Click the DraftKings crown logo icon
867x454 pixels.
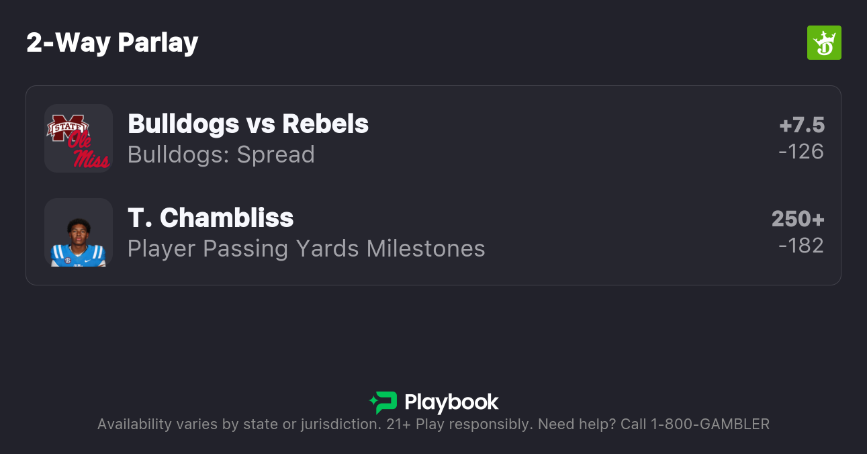pos(824,43)
